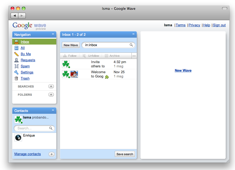
Task: Click the green puzzle piece icon on Welcome wave
Action: pos(107,77)
